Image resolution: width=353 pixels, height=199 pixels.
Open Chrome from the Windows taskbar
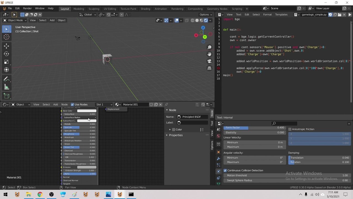(40, 195)
